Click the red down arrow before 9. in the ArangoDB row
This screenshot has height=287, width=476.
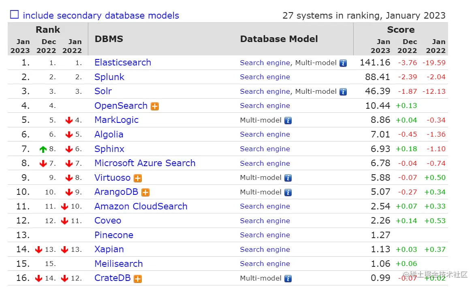[x=69, y=192]
